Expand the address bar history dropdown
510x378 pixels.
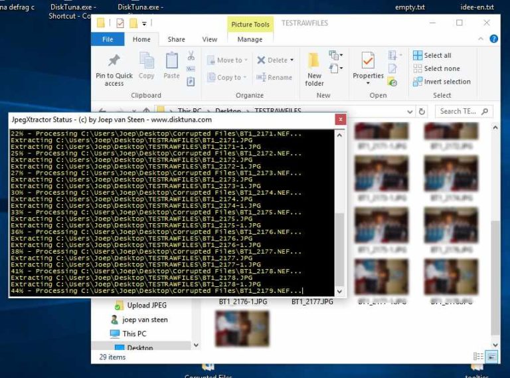410,112
